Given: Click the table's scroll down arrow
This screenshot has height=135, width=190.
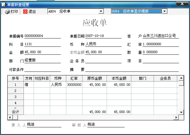Looking at the screenshot, I should 181,112.
